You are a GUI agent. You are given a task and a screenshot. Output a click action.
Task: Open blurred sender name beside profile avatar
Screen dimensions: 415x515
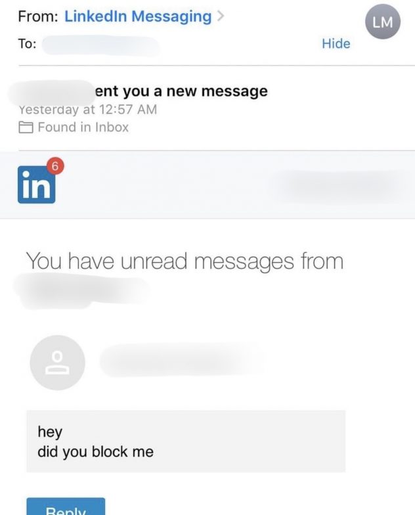pos(183,361)
